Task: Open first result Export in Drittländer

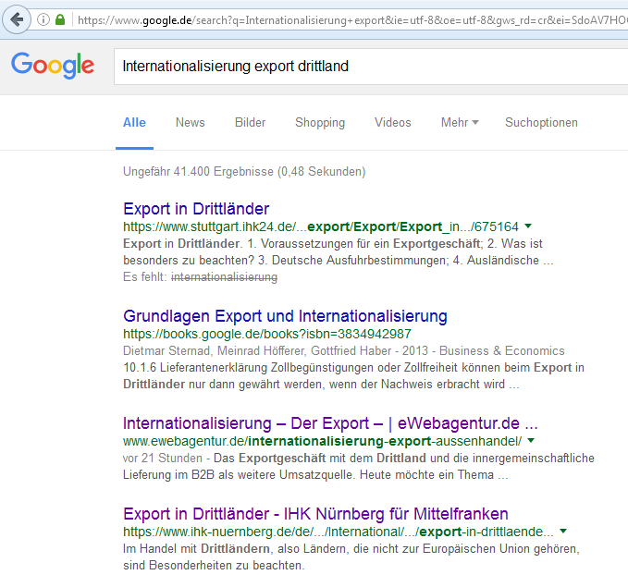Action: (x=196, y=209)
